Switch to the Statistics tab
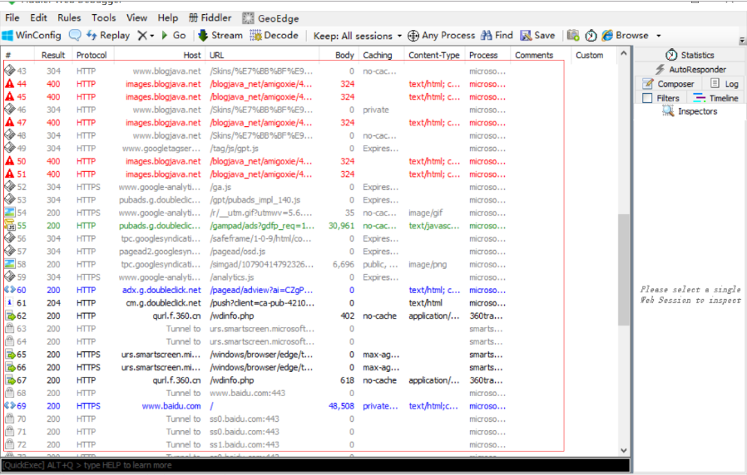747x475 pixels. tap(690, 55)
